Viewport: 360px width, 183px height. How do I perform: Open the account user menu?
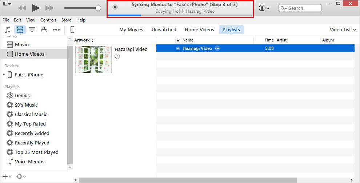pyautogui.click(x=264, y=8)
